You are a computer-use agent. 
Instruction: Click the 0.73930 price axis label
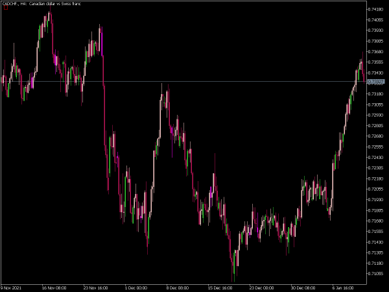(375, 30)
